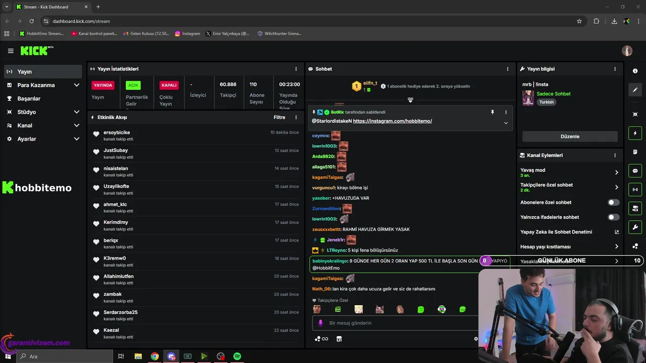Click the camera panel sidebar icon
646x363 pixels.
pos(635,208)
